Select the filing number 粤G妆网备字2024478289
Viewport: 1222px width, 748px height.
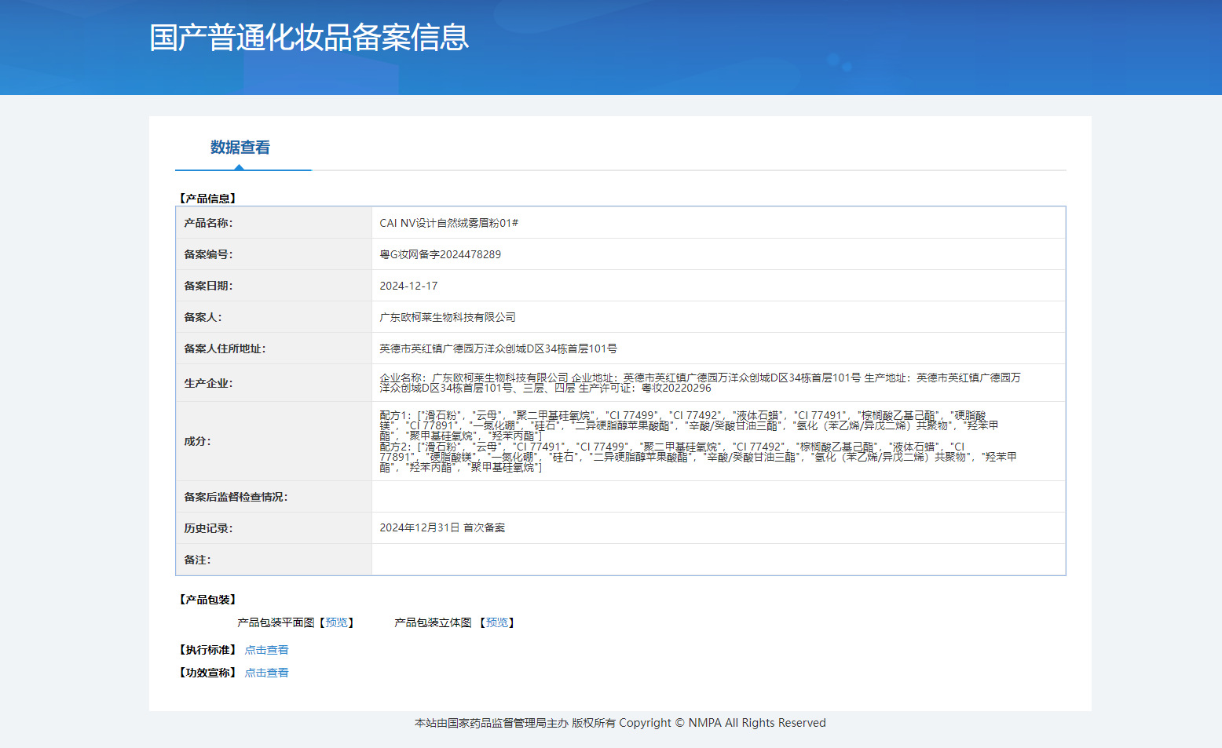pos(440,254)
